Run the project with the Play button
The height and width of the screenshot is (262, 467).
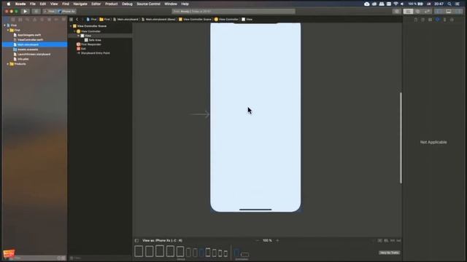point(26,12)
